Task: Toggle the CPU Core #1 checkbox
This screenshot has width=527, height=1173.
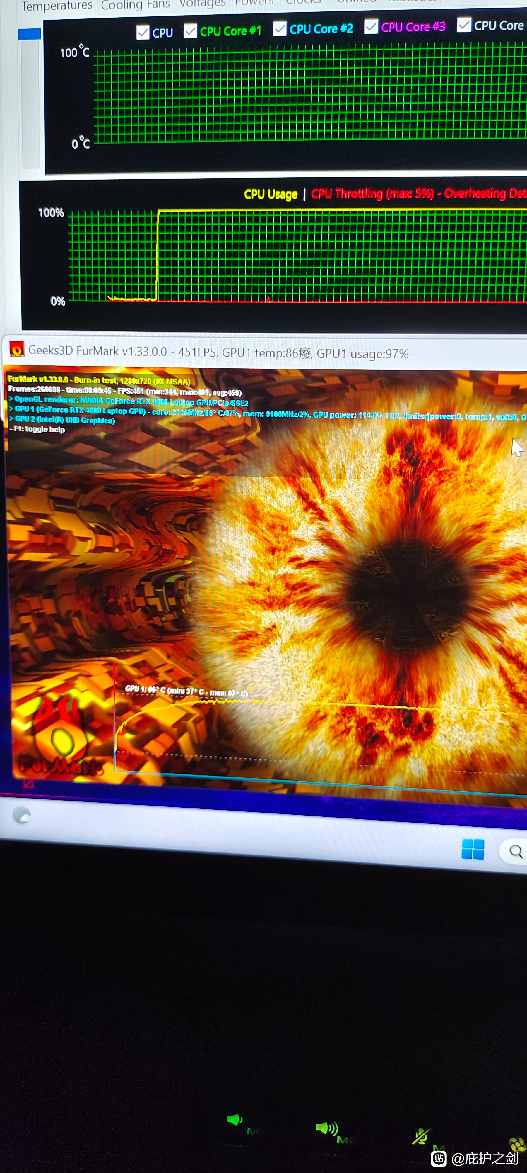Action: click(190, 31)
